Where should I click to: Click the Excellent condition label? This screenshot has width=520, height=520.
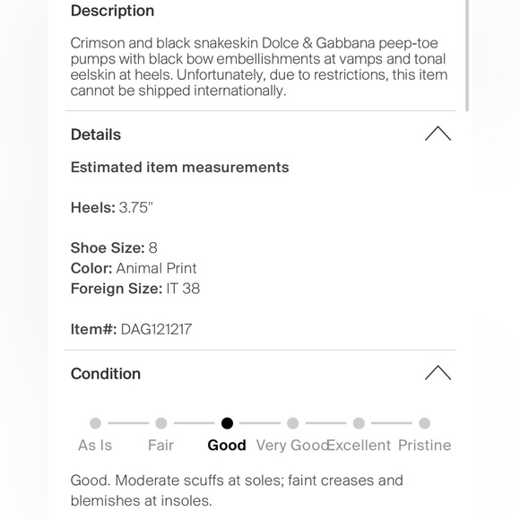[359, 446]
